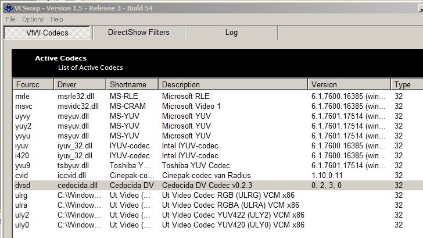Select the ulrg codec row
Image resolution: width=423 pixels, height=238 pixels.
click(x=218, y=196)
